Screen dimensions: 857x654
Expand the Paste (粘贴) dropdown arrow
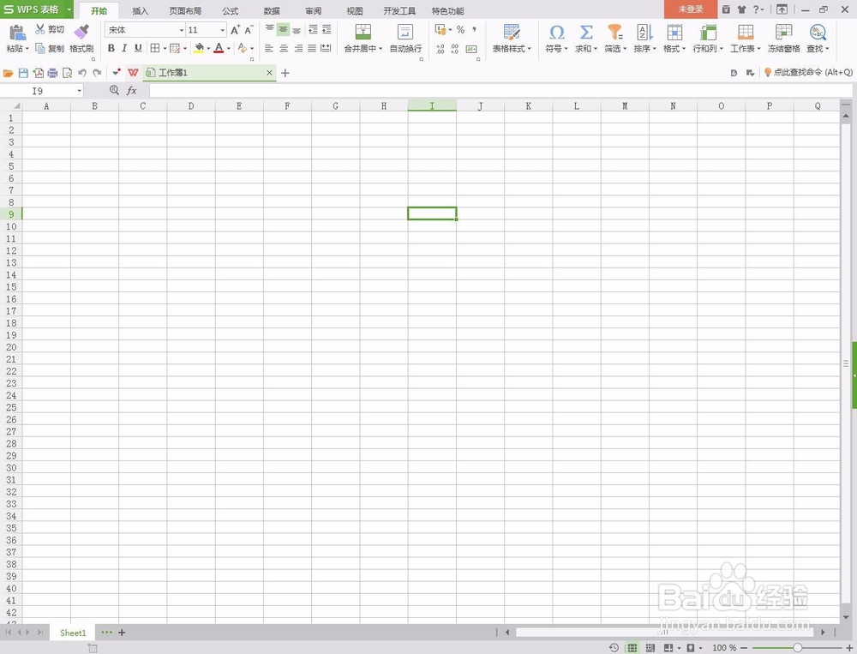27,49
